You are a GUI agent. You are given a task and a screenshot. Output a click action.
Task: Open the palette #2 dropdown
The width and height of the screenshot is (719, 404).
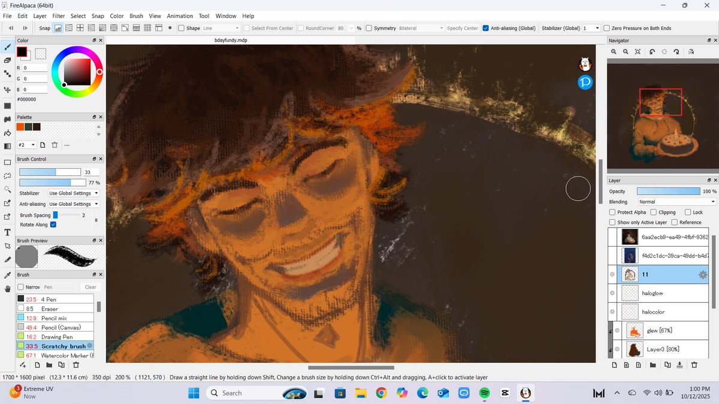pos(26,145)
